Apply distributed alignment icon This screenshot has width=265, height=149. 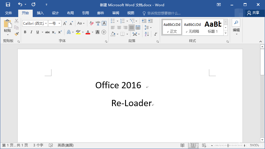138,28
